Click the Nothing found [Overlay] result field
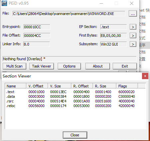The width and height of the screenshot is (150, 141). pyautogui.click(x=70, y=59)
